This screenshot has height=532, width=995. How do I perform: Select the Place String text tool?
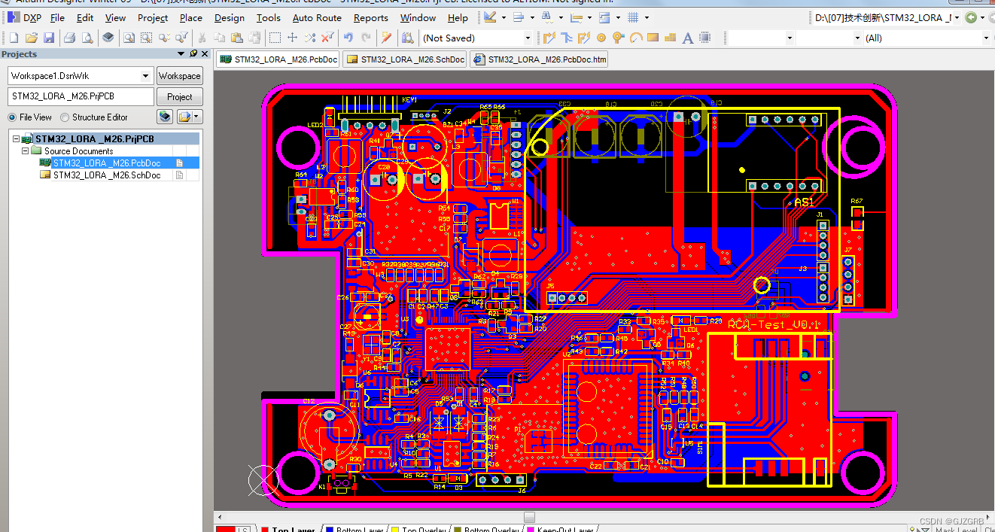pyautogui.click(x=687, y=38)
